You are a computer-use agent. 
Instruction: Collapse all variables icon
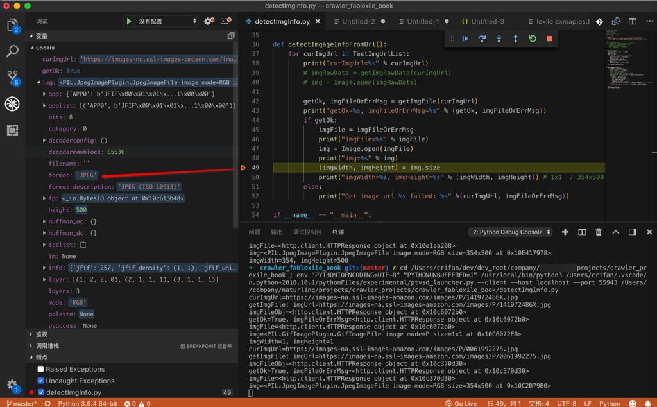pos(230,36)
